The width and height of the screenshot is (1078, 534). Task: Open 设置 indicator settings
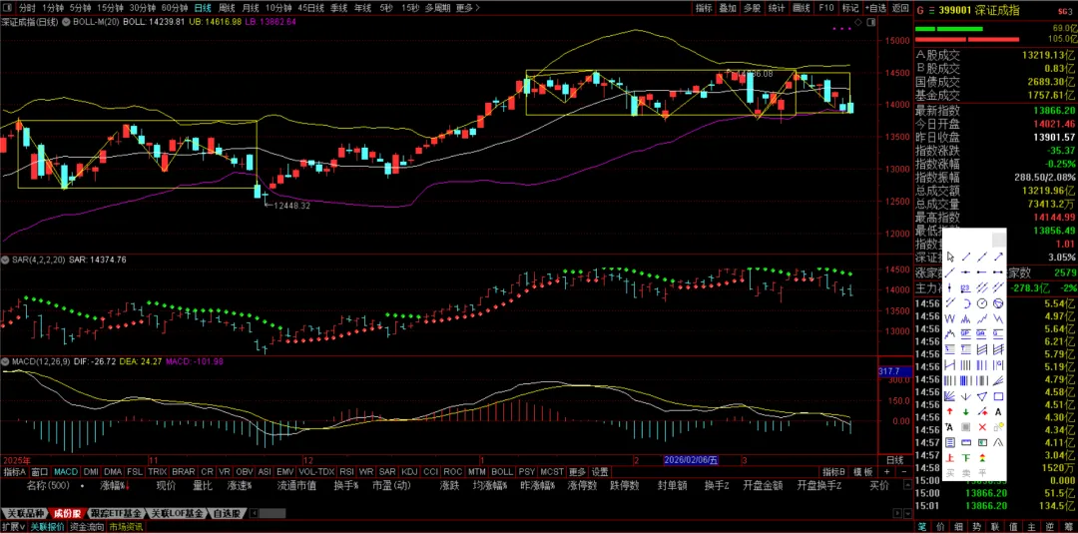[600, 472]
